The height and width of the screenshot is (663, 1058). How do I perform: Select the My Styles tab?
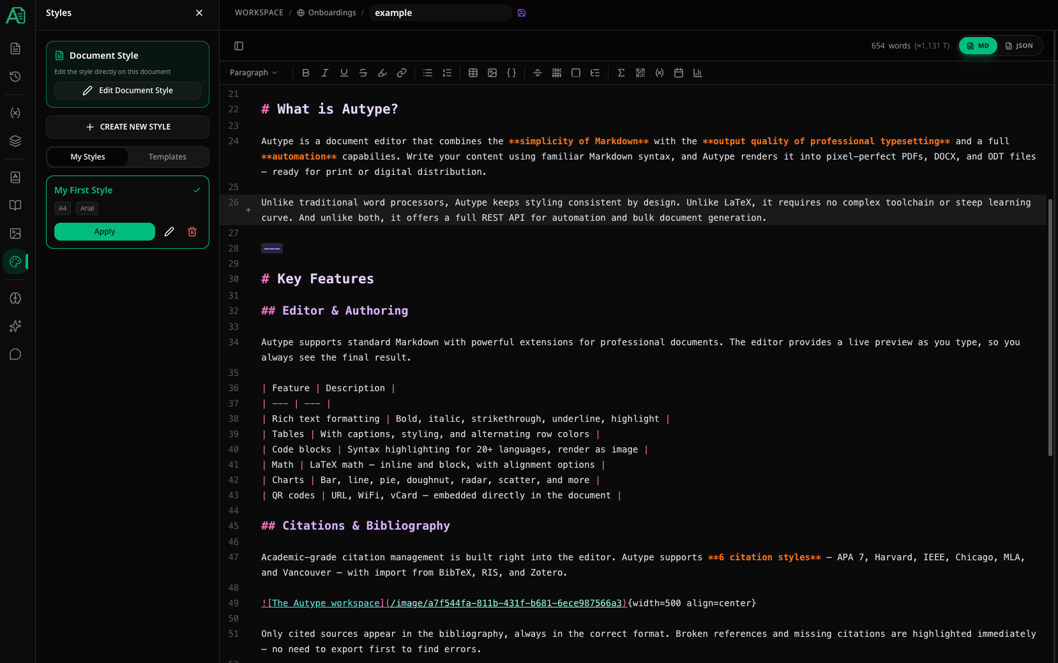point(88,157)
